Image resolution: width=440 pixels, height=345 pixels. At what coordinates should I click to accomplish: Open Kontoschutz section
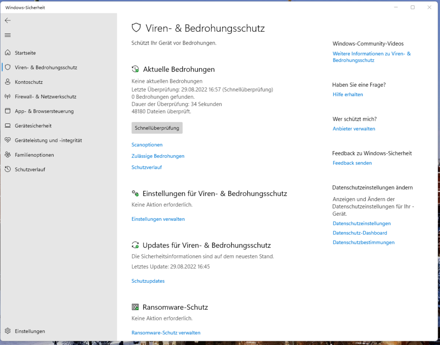click(x=29, y=82)
